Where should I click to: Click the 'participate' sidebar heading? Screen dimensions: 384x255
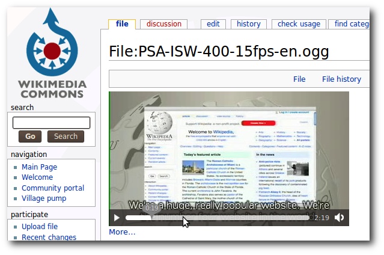pos(29,215)
